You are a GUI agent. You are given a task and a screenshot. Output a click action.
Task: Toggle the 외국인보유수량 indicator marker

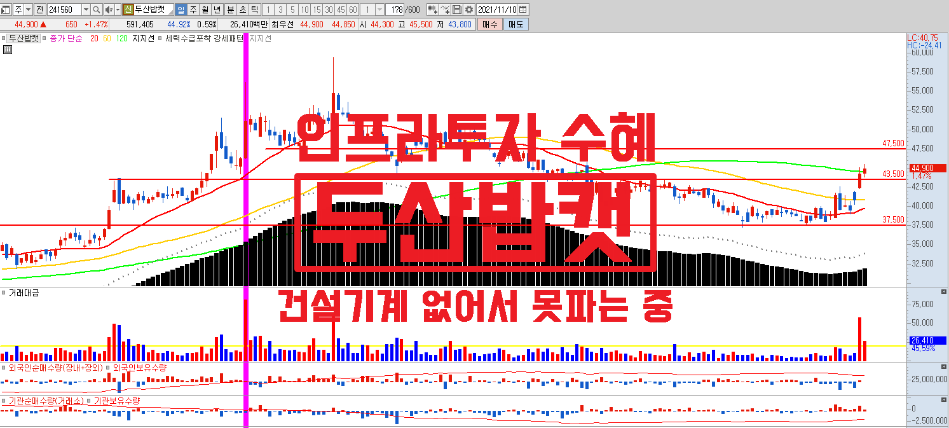108,368
